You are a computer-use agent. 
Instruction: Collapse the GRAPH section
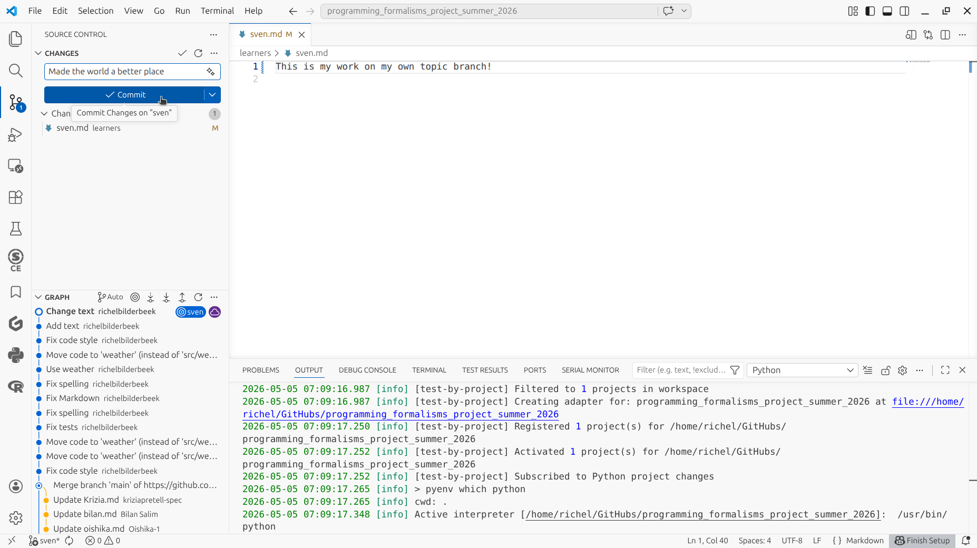click(38, 297)
